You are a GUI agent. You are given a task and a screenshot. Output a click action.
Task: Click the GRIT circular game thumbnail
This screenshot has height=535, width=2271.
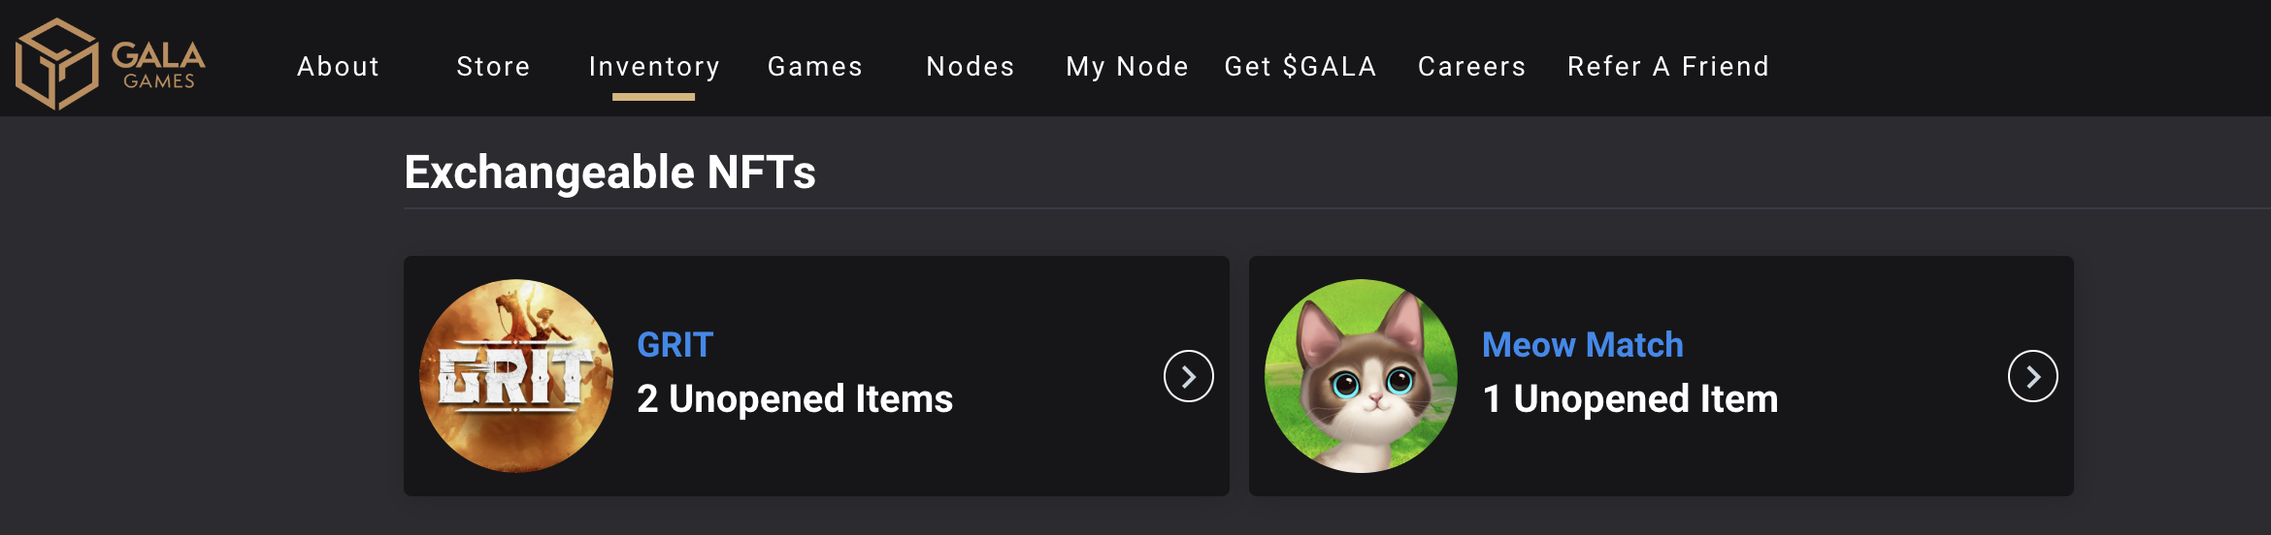(x=516, y=376)
